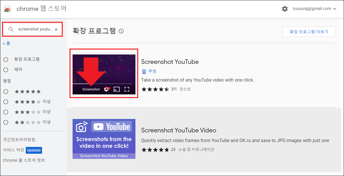Click the 소셜 및 커뮤니케이션 category text
This screenshot has height=176, width=344.
196,149
